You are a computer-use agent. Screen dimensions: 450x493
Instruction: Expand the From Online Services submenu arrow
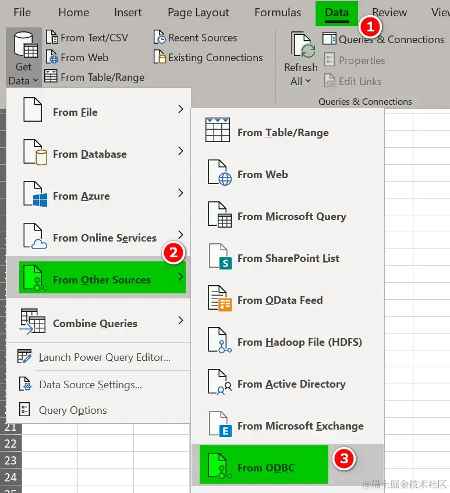coord(180,235)
